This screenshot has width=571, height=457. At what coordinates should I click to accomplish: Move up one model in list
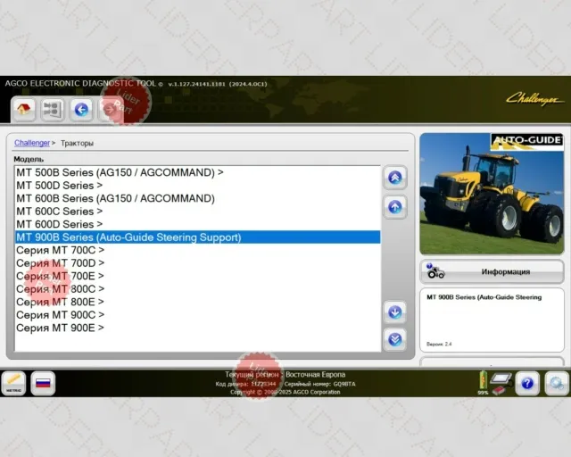[x=394, y=207]
